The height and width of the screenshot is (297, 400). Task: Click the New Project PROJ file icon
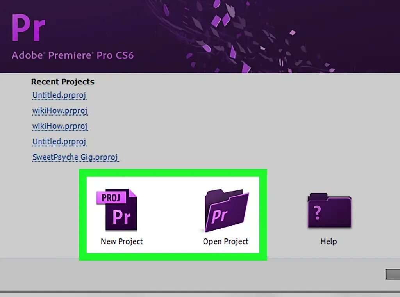click(117, 210)
